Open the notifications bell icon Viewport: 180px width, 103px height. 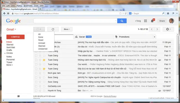pos(152,21)
